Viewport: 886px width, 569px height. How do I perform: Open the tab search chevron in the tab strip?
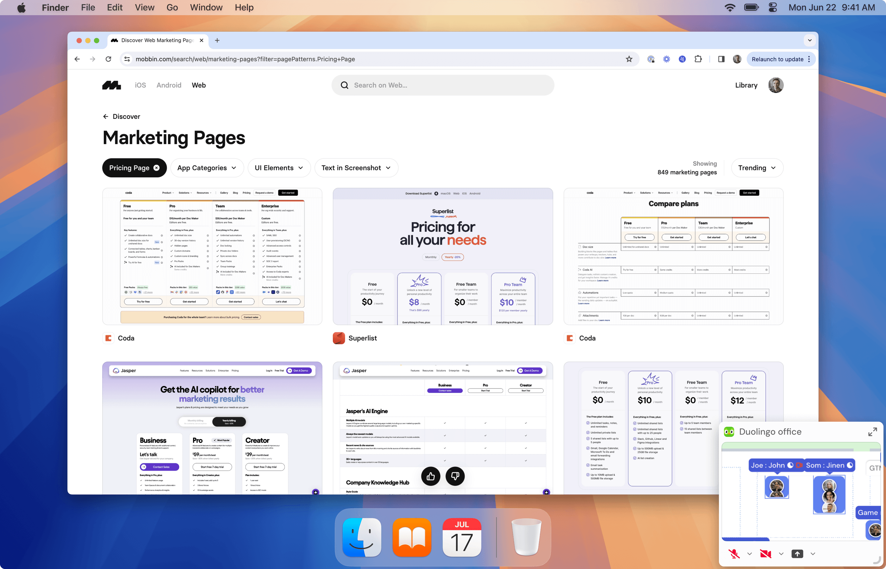tap(810, 40)
